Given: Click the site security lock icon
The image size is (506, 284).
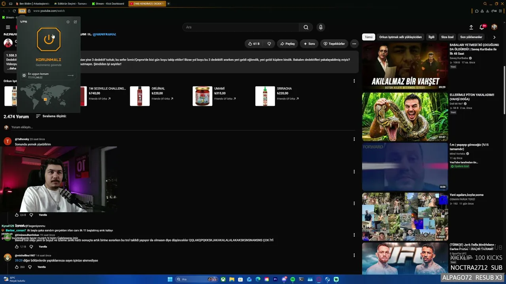Looking at the screenshot, I should (x=29, y=11).
